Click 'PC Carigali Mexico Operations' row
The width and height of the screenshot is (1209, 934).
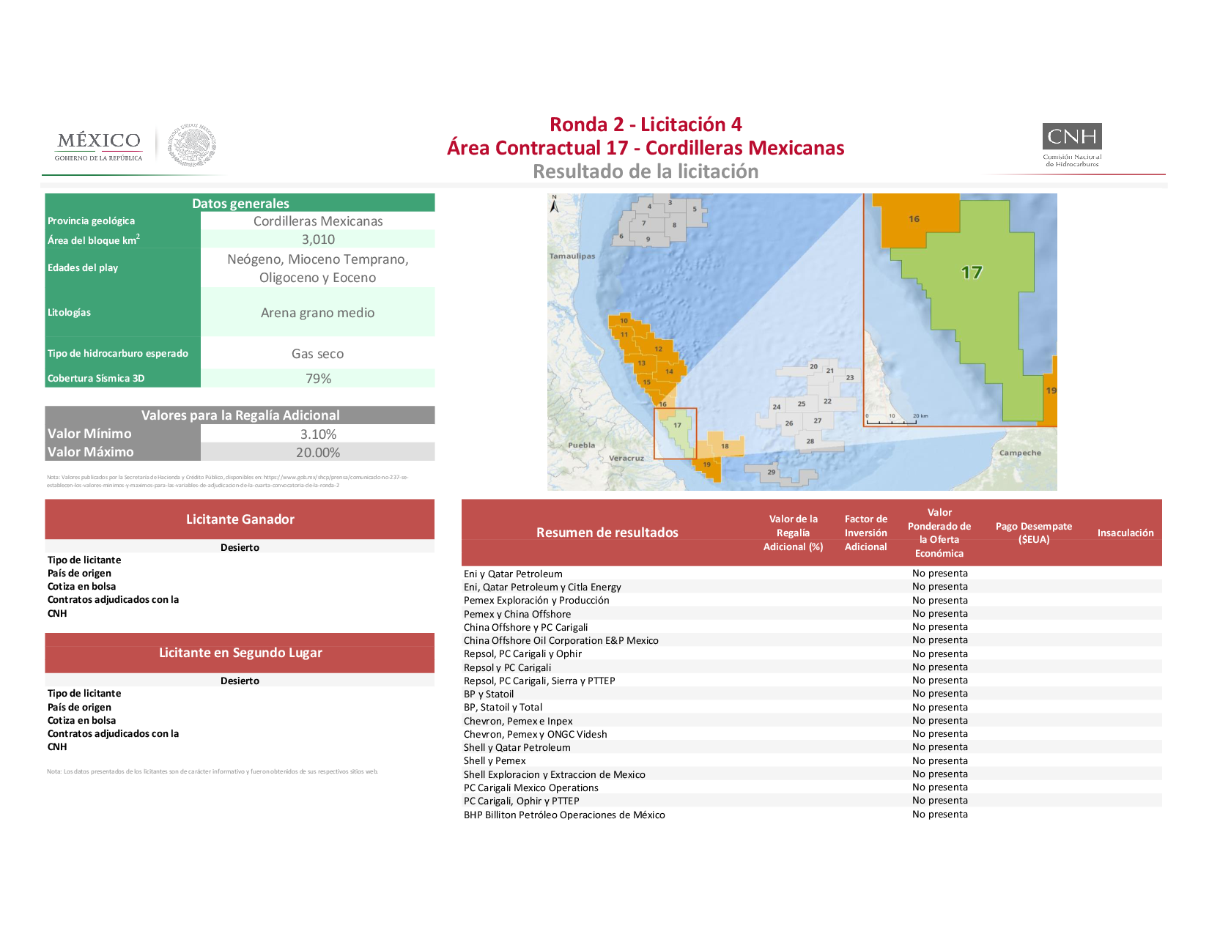(812, 787)
